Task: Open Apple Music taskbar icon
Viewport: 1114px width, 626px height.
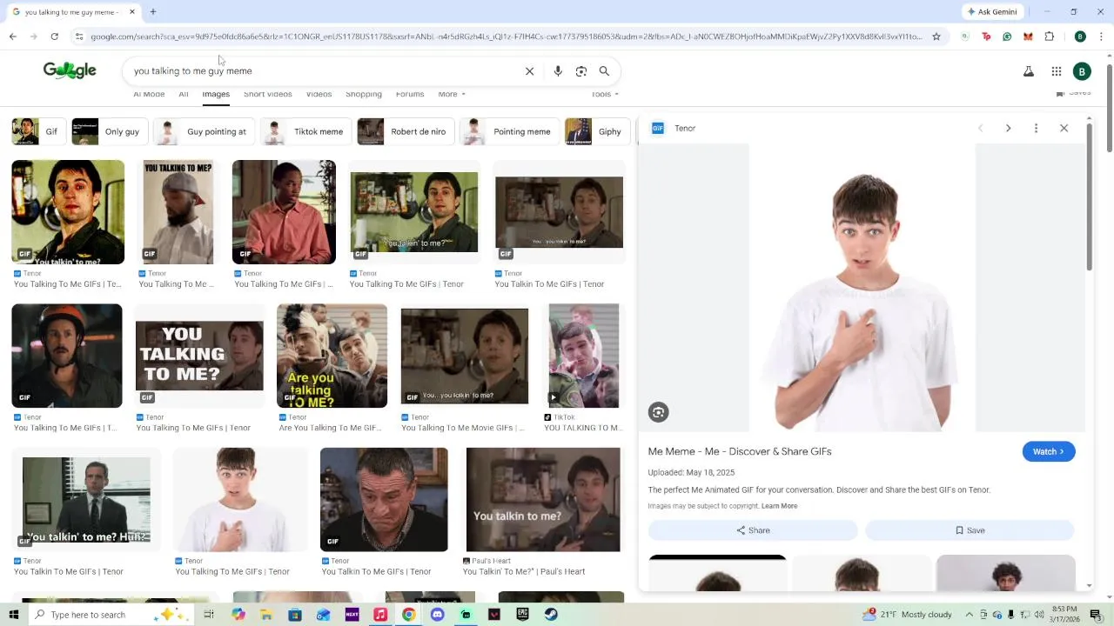Action: (x=380, y=615)
